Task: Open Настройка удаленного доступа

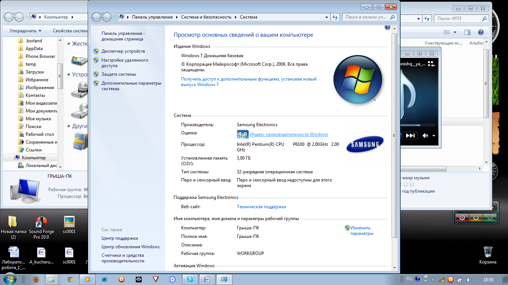Action: click(125, 63)
